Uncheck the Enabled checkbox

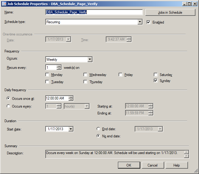[x=148, y=22]
